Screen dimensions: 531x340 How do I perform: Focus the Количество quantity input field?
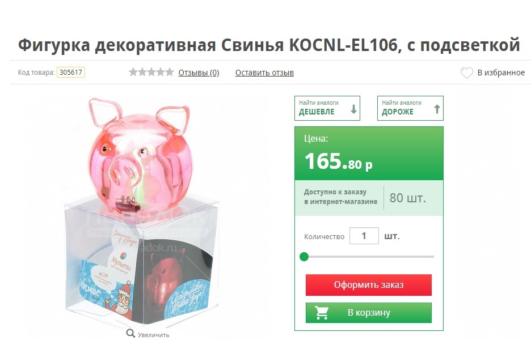click(364, 236)
